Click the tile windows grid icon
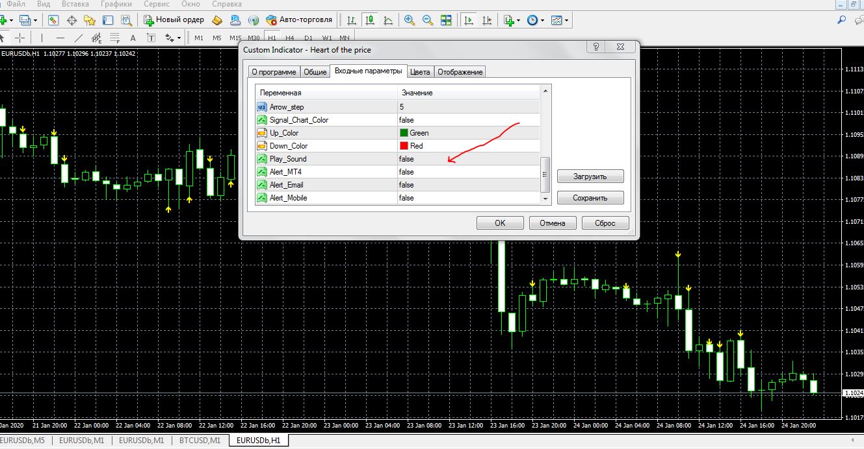The width and height of the screenshot is (864, 449). 447,20
